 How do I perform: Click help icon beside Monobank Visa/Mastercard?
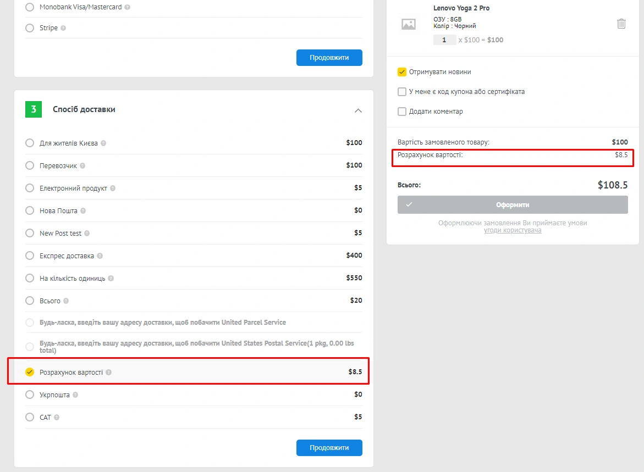pos(128,8)
